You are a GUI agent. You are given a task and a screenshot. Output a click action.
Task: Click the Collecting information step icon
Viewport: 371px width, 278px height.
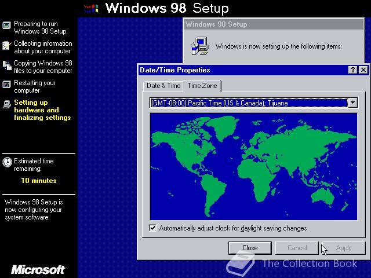click(x=6, y=45)
